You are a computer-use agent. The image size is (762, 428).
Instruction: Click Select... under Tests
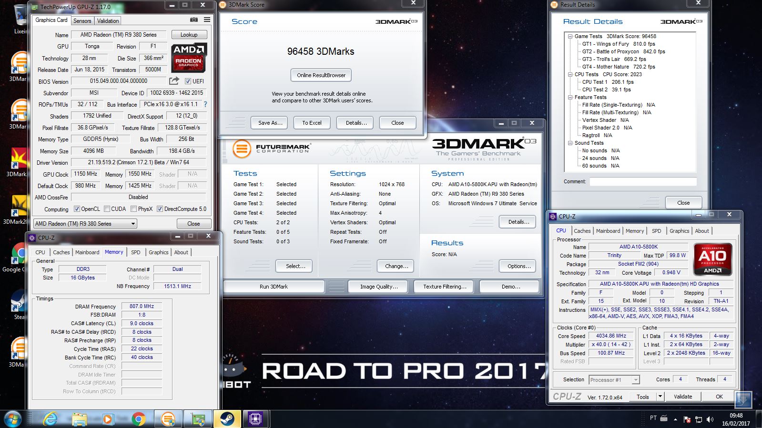click(294, 266)
